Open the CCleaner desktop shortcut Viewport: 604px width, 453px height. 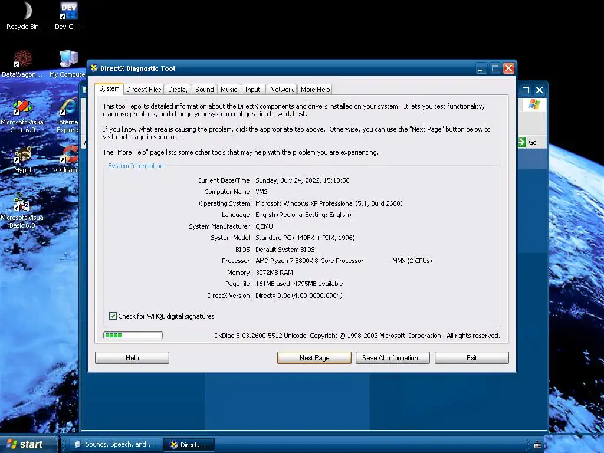68,160
